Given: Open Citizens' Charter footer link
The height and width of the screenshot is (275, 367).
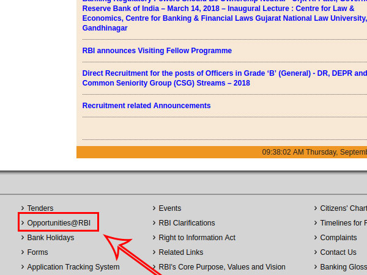Looking at the screenshot, I should pos(343,208).
